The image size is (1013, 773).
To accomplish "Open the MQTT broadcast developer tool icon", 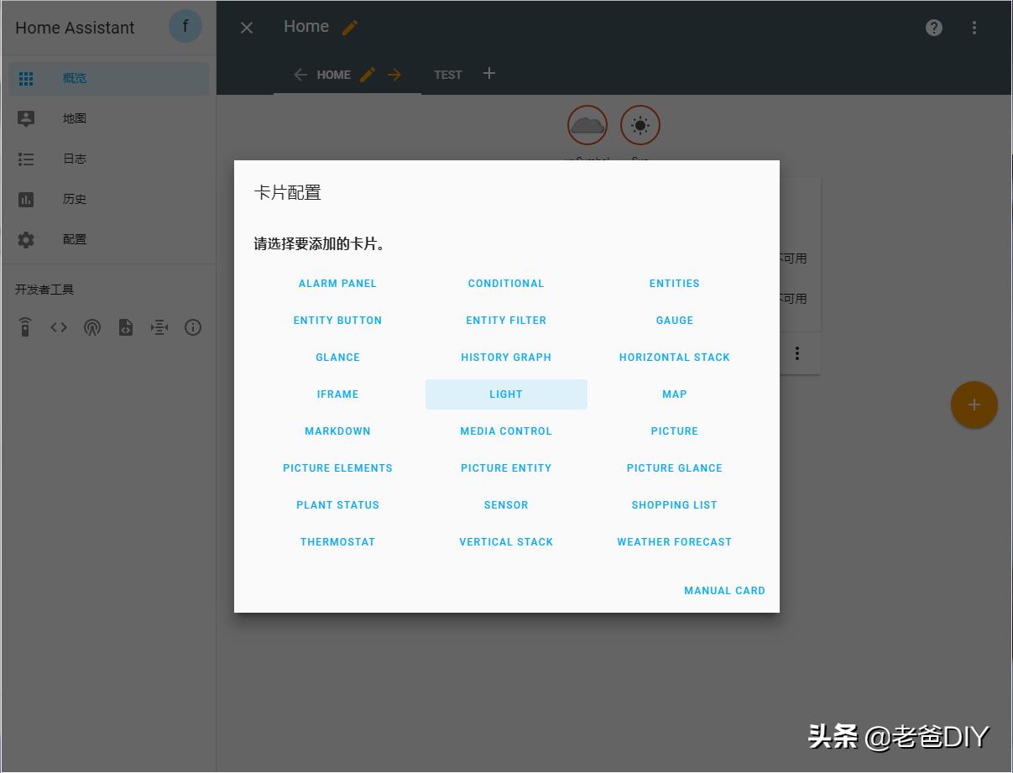I will pos(92,327).
